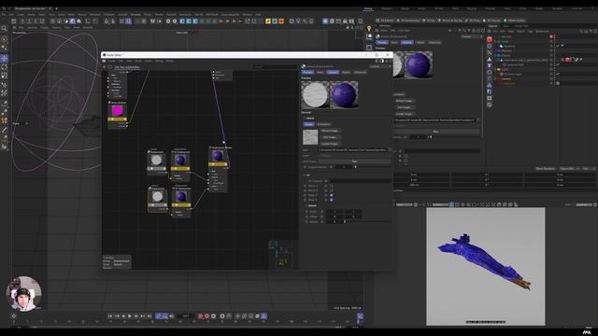Click the material sphere icon in Node Editor attributes header
The width and height of the screenshot is (598, 336).
(304, 66)
